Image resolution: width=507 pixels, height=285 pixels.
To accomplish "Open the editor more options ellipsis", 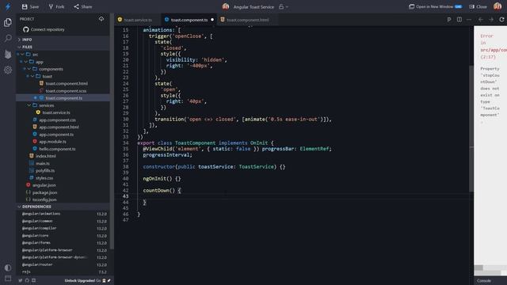I will pos(469,20).
